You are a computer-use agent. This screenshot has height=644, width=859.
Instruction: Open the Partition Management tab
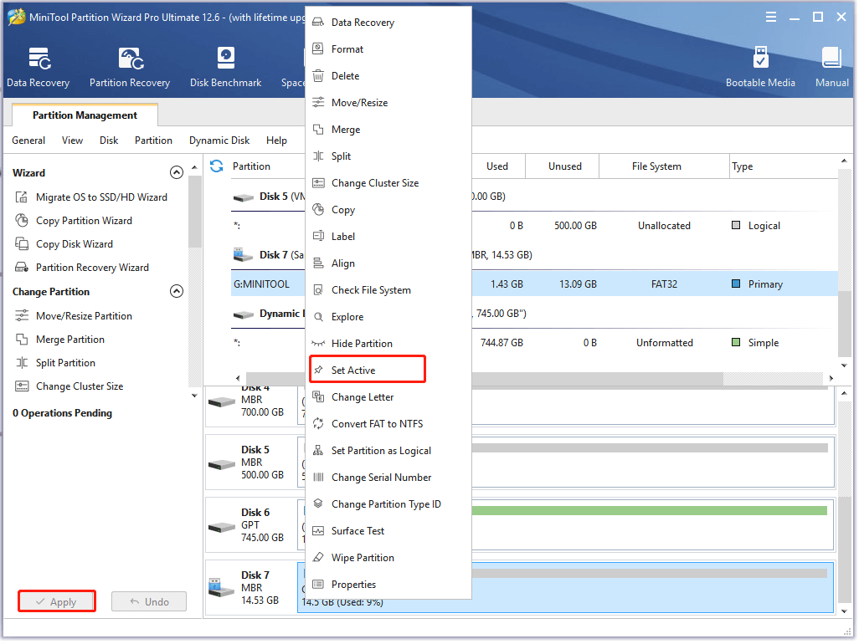(x=85, y=115)
